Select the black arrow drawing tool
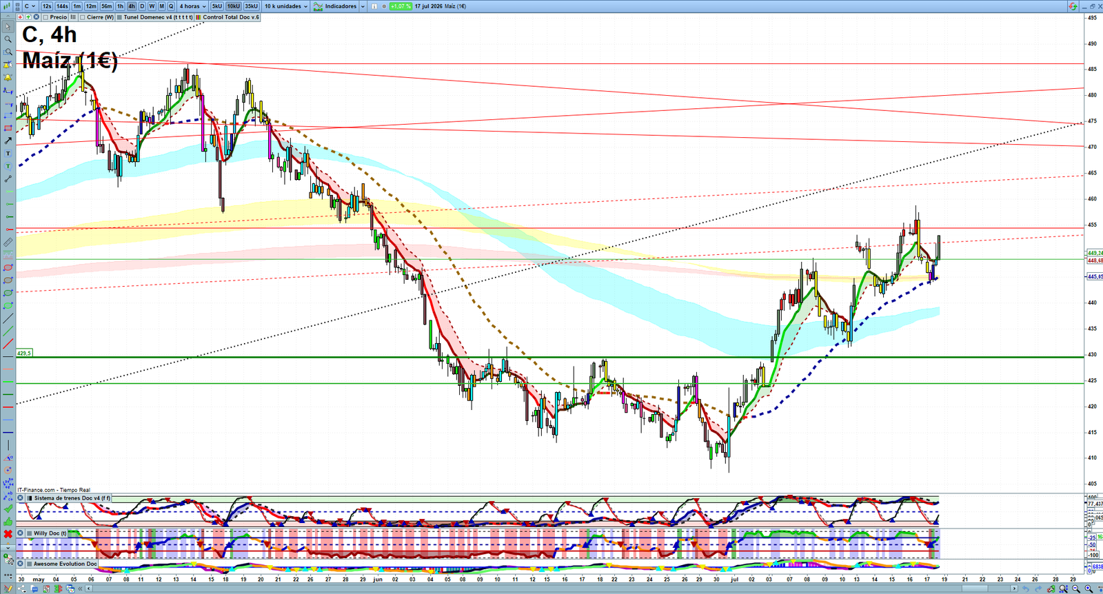This screenshot has height=594, width=1103. (x=8, y=141)
